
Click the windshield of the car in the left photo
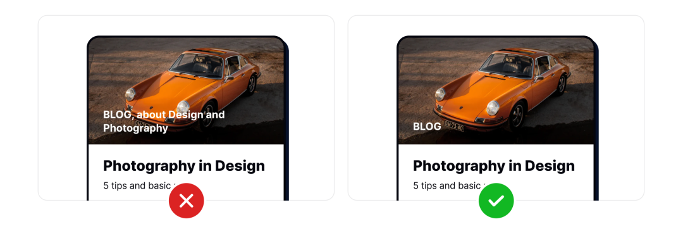tap(197, 66)
